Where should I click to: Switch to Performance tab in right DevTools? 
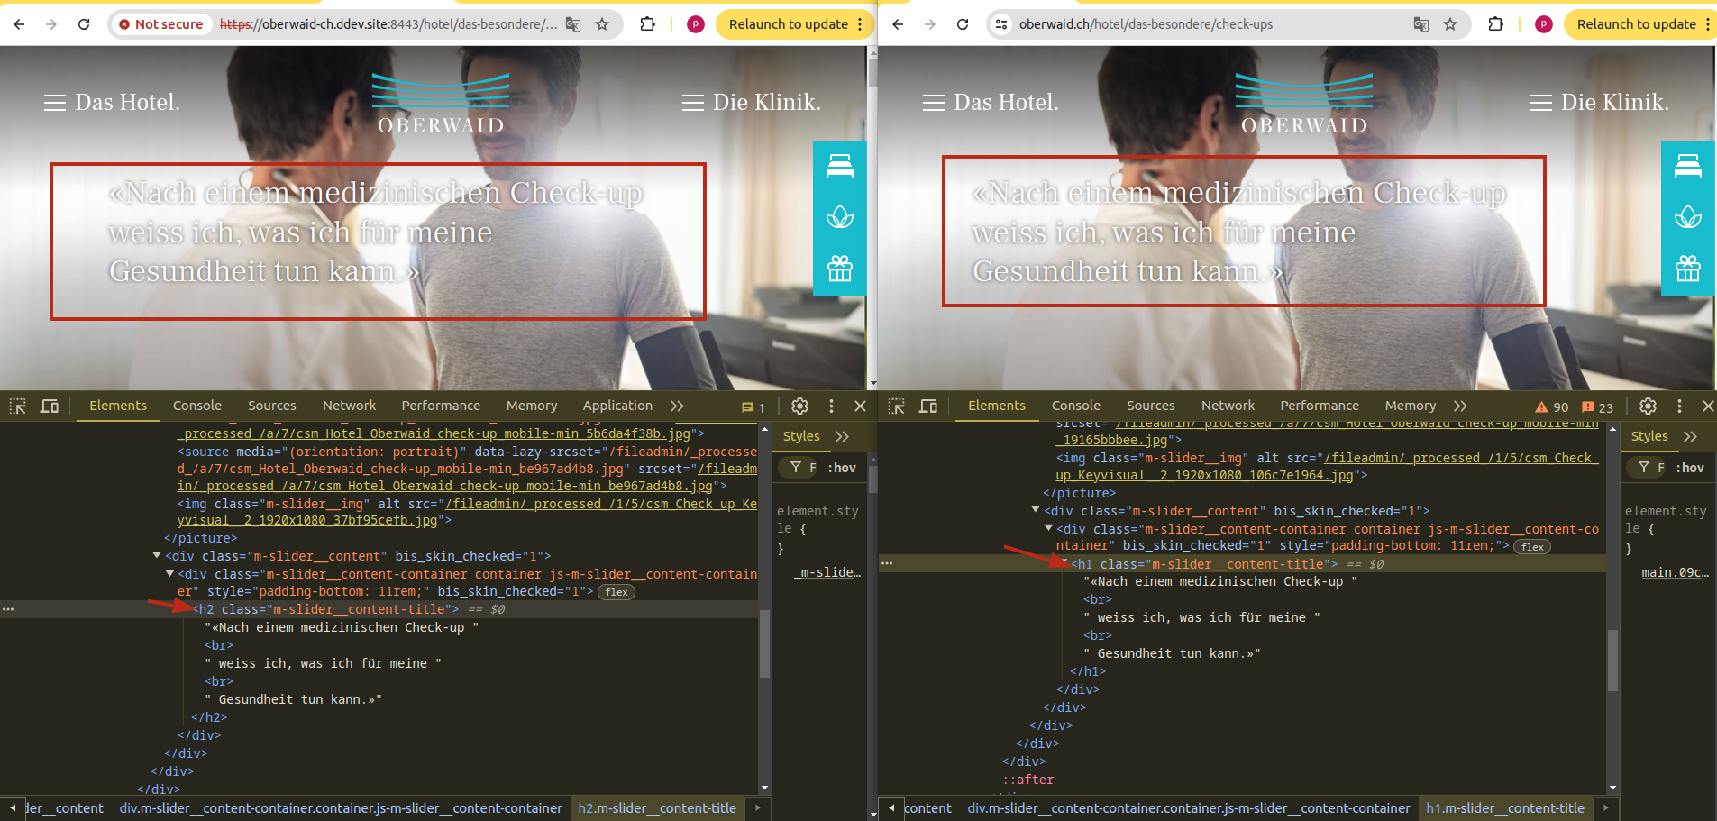click(x=1320, y=406)
